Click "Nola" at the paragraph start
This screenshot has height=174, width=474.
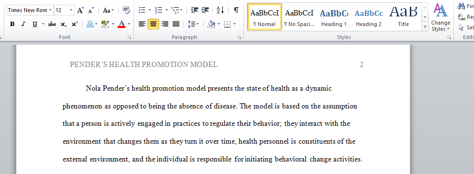tap(93, 89)
